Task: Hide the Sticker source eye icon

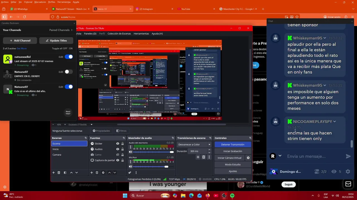Action: click(118, 144)
